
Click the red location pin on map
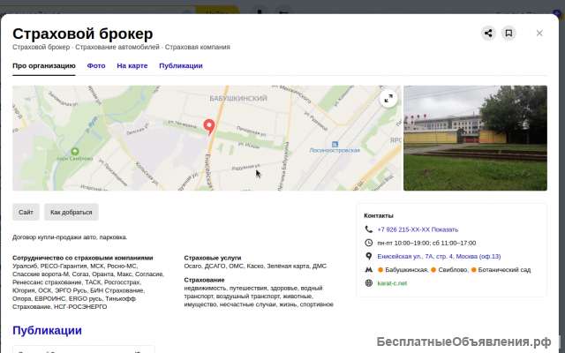click(x=209, y=127)
